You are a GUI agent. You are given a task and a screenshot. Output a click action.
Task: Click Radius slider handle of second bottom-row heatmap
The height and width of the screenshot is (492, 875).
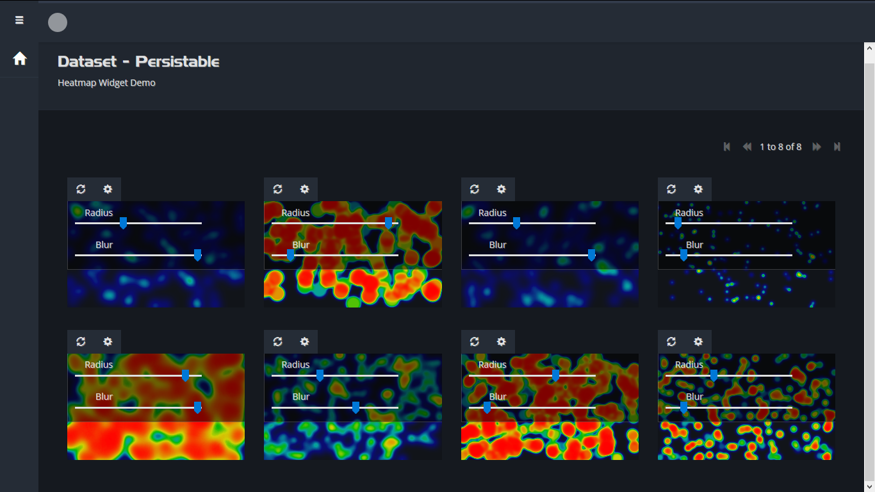(x=320, y=375)
